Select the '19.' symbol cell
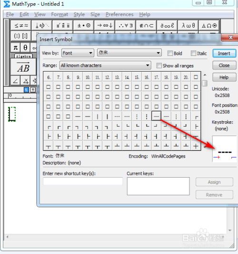This screenshot has width=238, height=254. (x=176, y=77)
